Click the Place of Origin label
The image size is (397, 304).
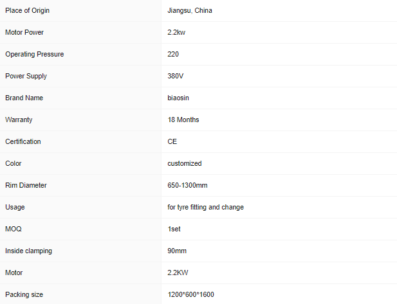(x=27, y=10)
